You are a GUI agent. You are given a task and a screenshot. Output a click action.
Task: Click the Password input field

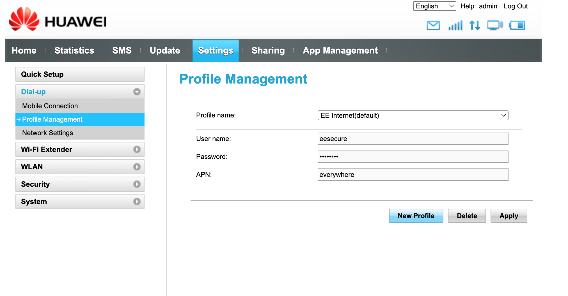pos(413,157)
